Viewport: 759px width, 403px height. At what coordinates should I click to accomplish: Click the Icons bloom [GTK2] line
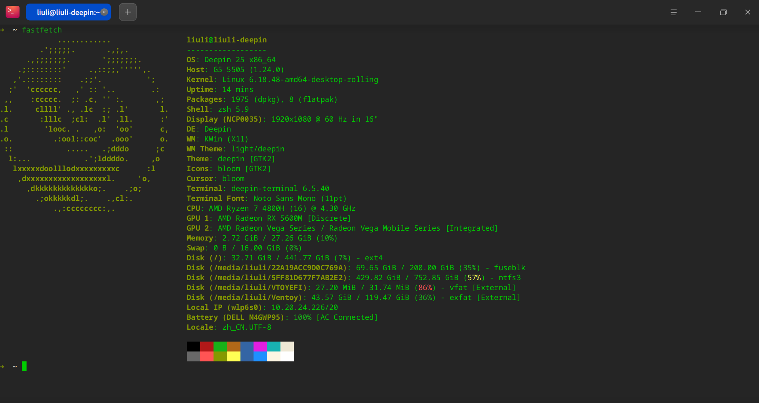(229, 168)
